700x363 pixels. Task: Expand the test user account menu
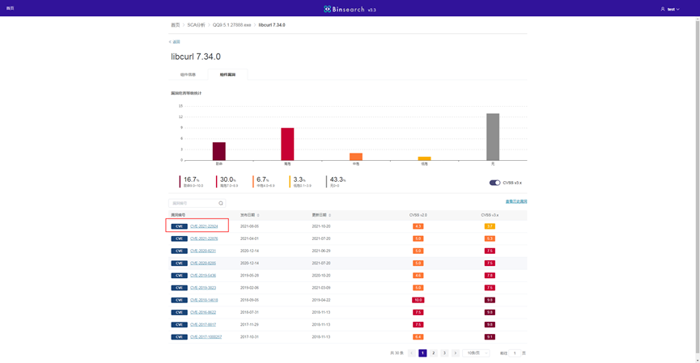coord(673,10)
